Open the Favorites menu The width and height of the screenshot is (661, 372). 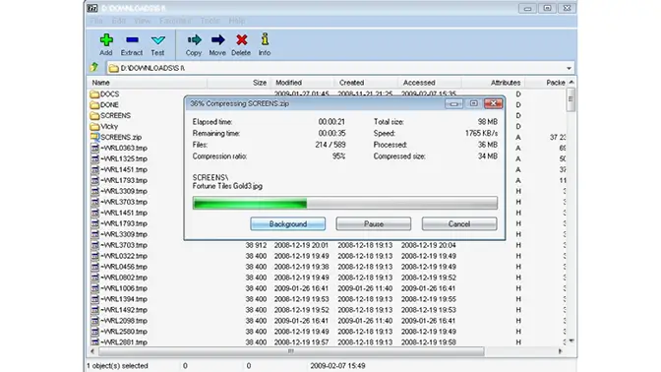175,21
